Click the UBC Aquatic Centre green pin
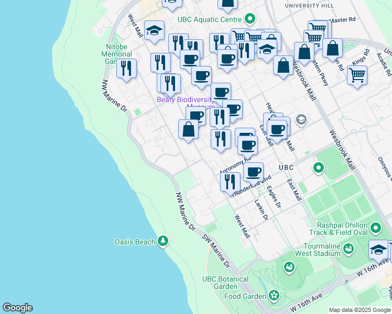392x314 pixels. 250,19
